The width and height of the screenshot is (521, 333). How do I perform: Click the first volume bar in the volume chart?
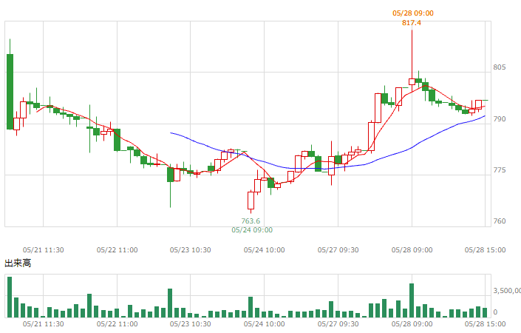[10, 297]
